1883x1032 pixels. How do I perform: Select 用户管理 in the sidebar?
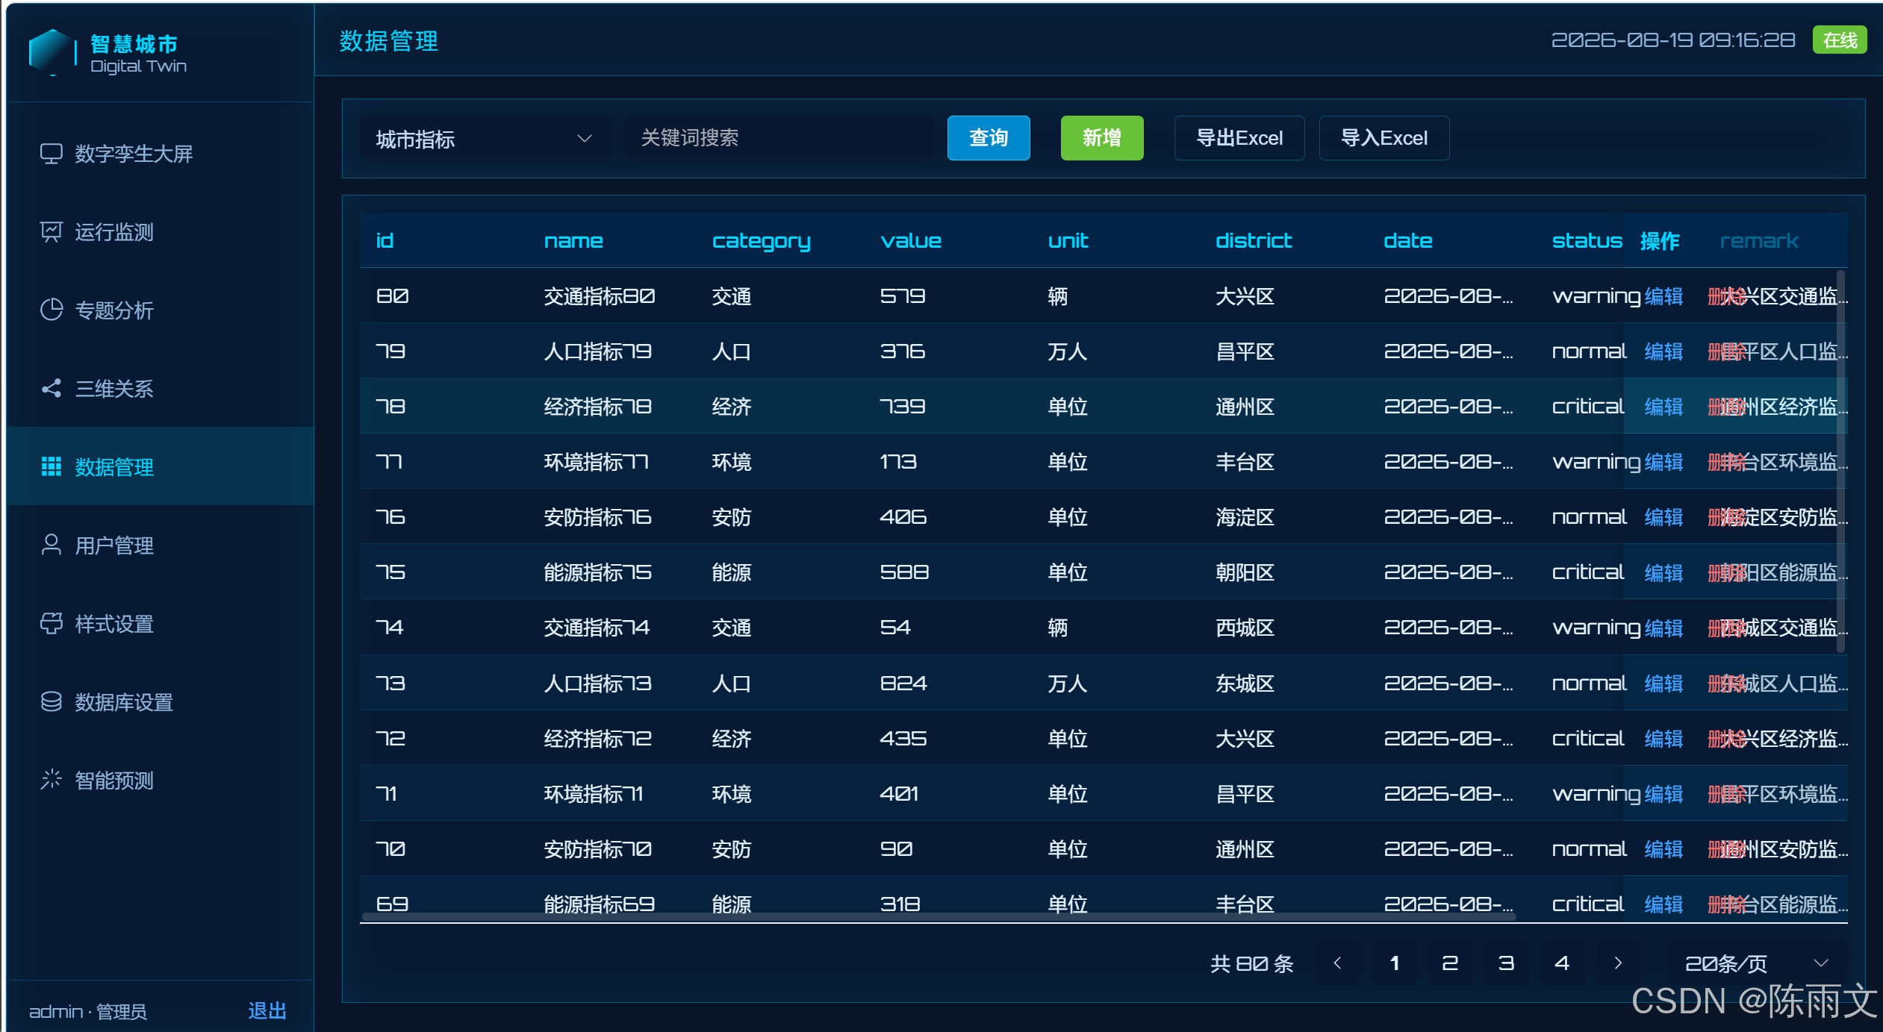161,545
